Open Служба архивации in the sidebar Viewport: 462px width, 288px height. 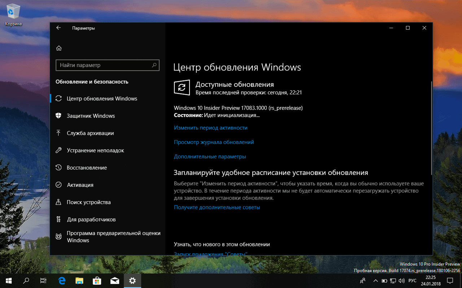108,133
